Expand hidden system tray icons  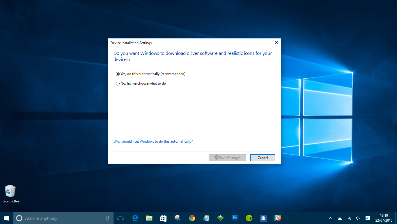tap(330, 218)
